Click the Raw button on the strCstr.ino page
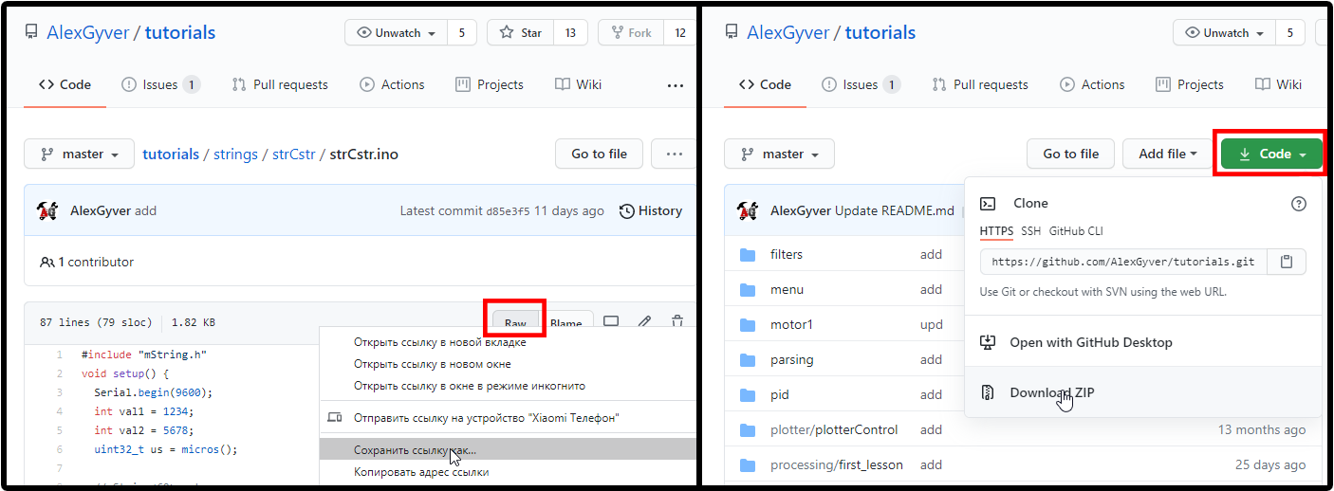This screenshot has height=491, width=1334. [515, 323]
